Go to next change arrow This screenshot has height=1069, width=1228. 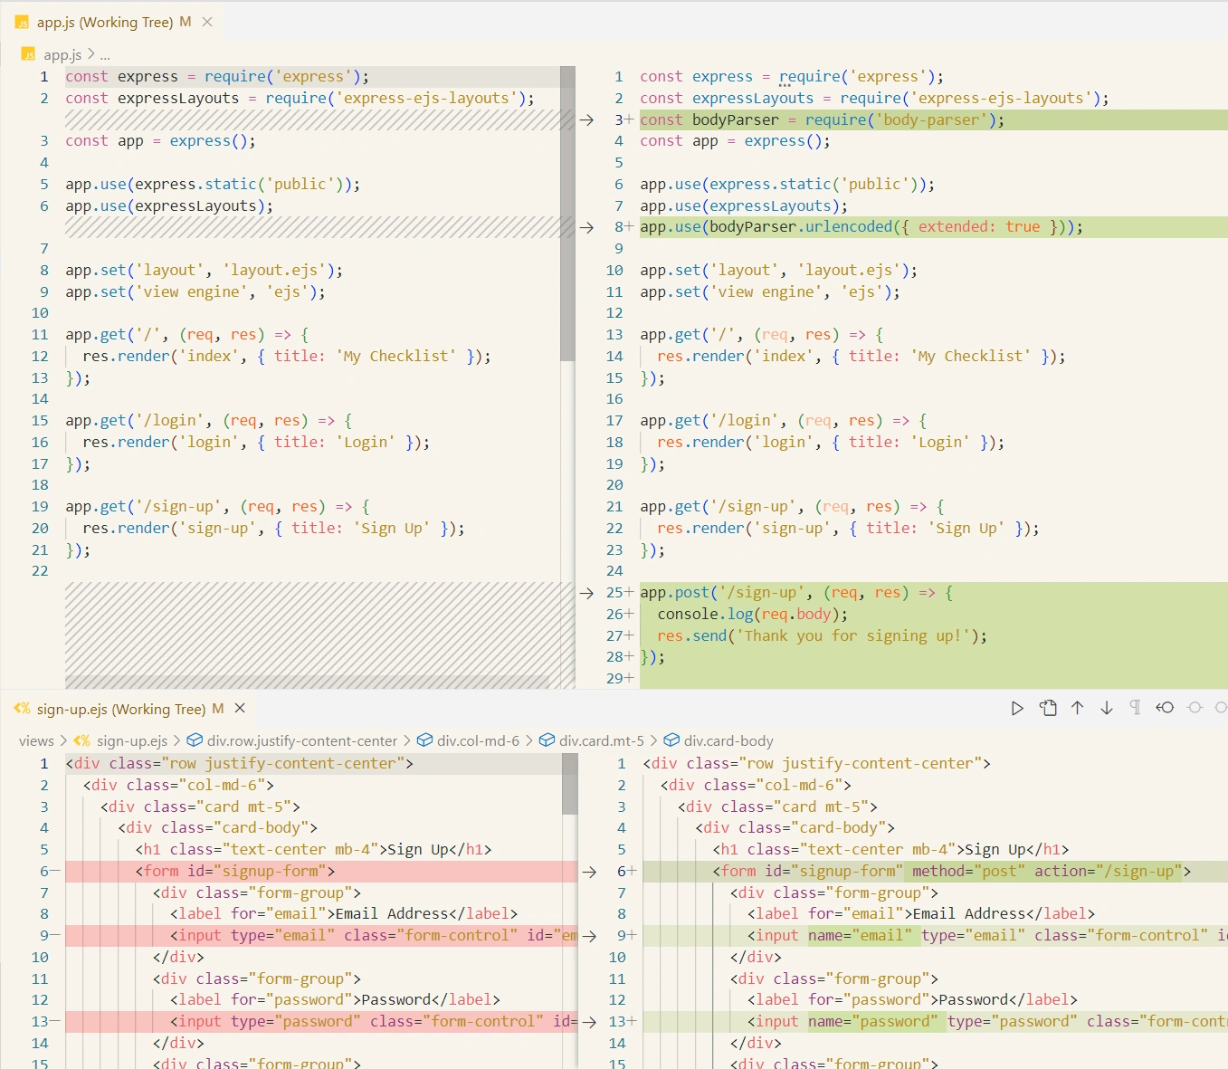pyautogui.click(x=1107, y=708)
